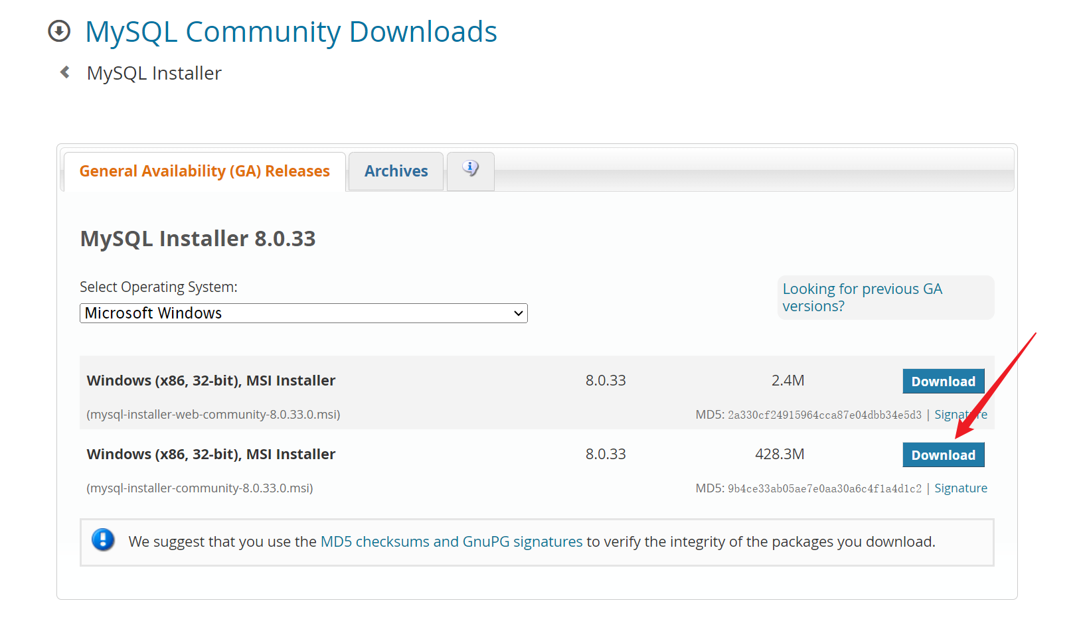The height and width of the screenshot is (635, 1077).
Task: Download the 2.4M web MSI installer
Action: pyautogui.click(x=943, y=382)
